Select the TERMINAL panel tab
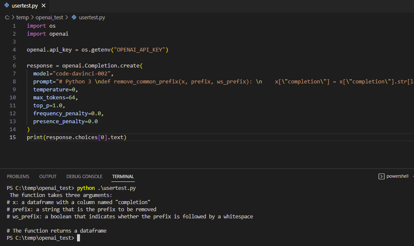The image size is (414, 246). 123,176
